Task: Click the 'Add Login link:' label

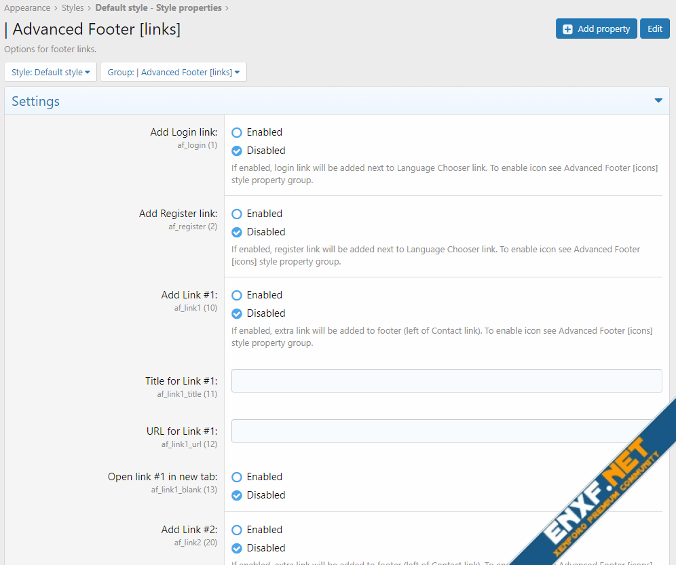Action: point(184,132)
